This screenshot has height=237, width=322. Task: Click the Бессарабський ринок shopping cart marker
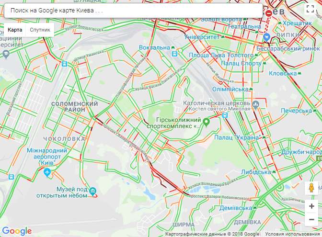(x=266, y=37)
